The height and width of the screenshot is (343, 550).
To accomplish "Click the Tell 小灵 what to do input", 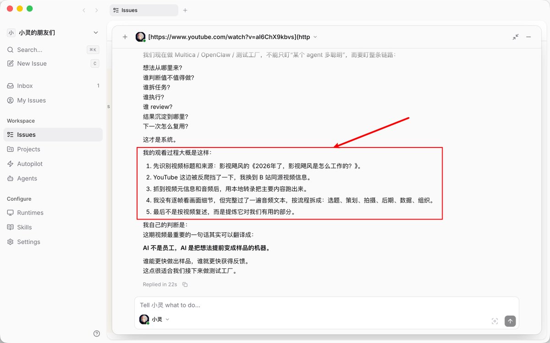I will click(326, 305).
